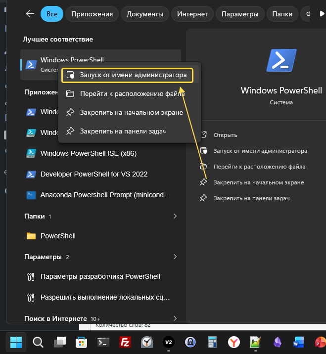
Task: Open the terminal app from the taskbar
Action: click(x=103, y=342)
